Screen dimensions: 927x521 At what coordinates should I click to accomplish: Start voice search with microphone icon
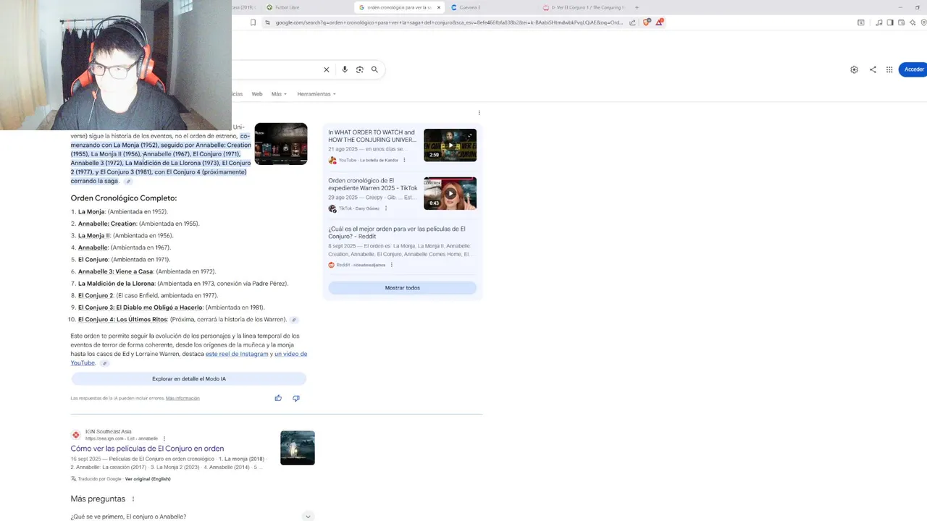tap(345, 69)
